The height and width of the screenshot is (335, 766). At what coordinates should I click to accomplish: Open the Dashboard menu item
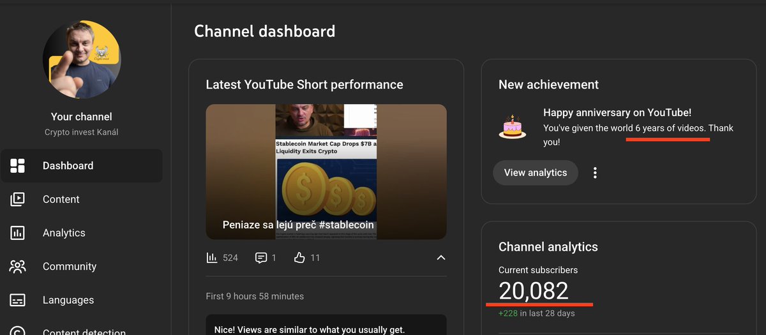point(82,166)
